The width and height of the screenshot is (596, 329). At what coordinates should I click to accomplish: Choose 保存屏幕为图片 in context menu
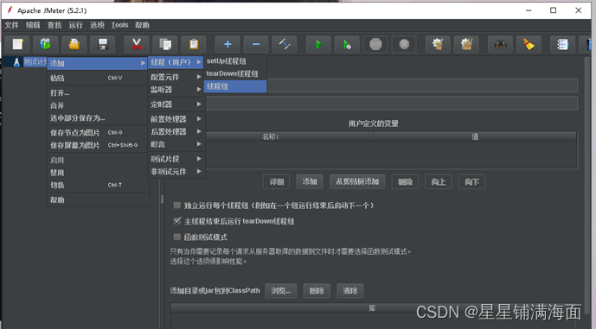tap(97, 145)
